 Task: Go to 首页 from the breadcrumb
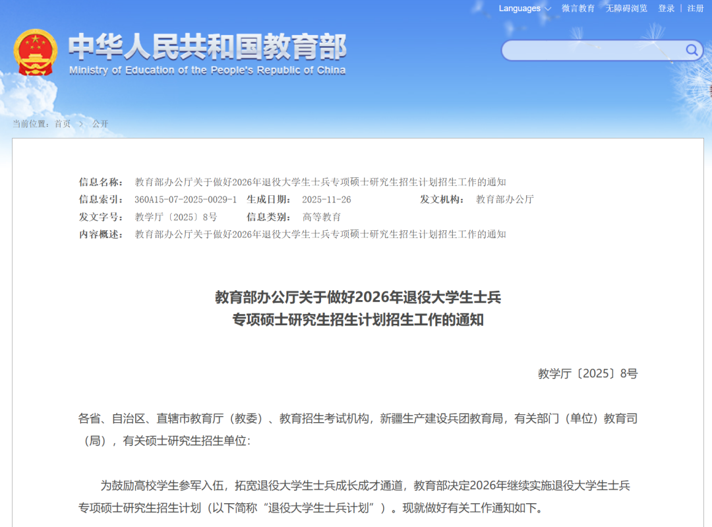pos(62,124)
